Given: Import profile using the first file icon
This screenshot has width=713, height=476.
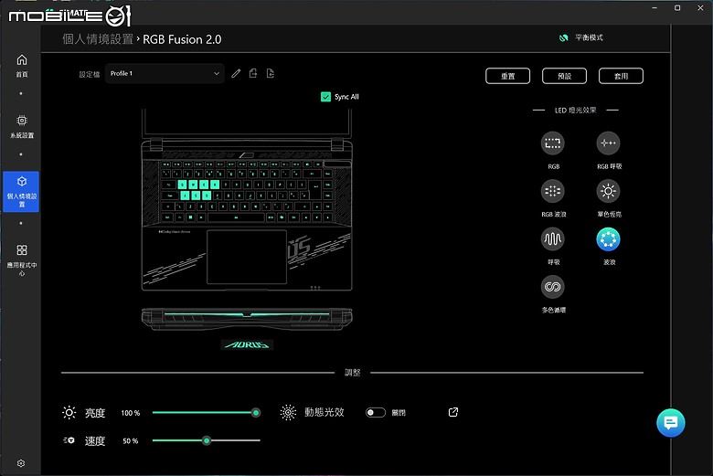Looking at the screenshot, I should pyautogui.click(x=253, y=73).
